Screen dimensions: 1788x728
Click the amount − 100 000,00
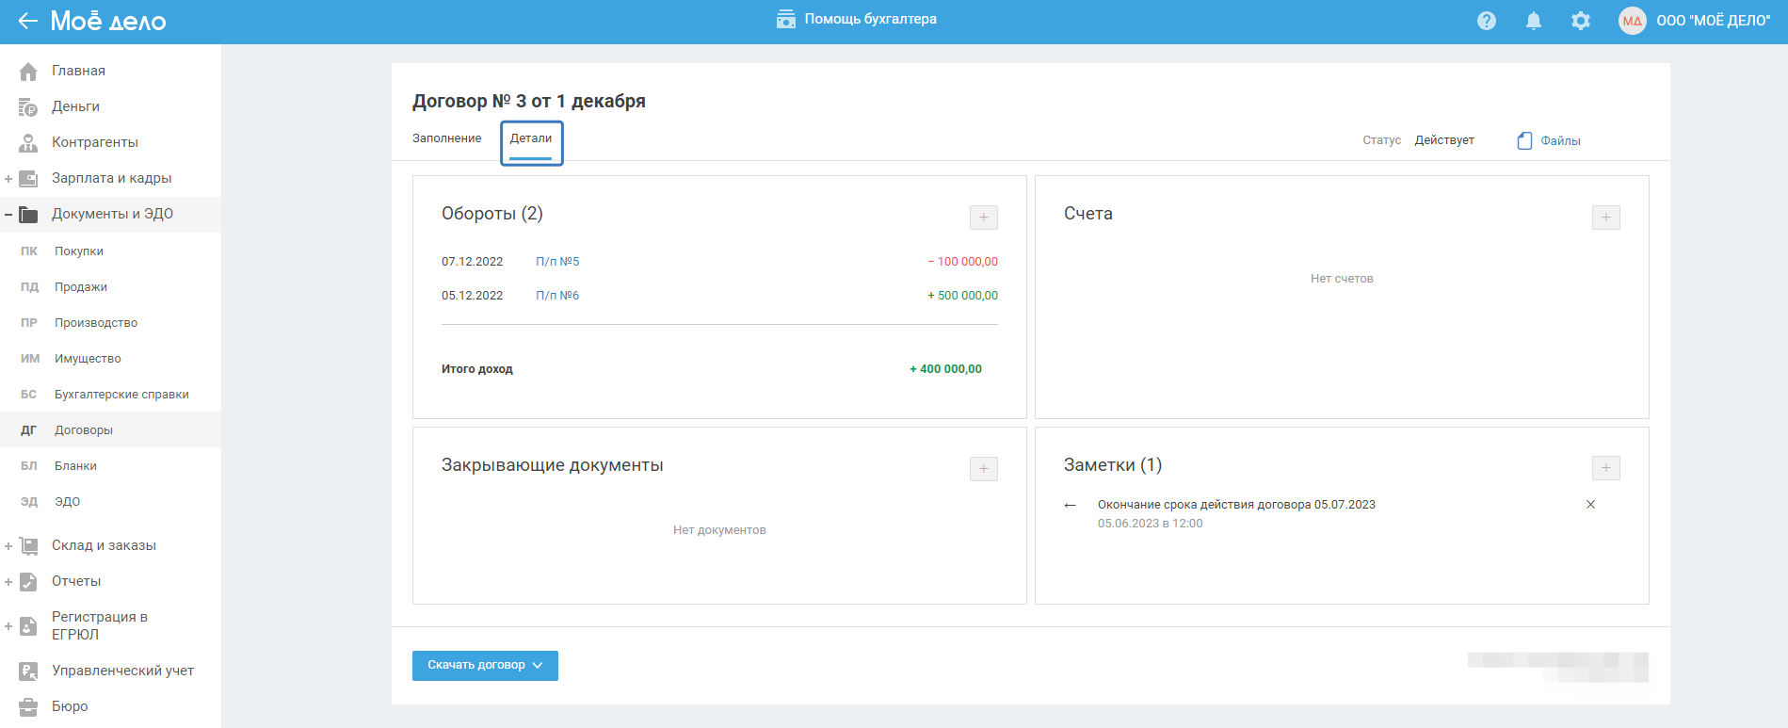coord(962,262)
